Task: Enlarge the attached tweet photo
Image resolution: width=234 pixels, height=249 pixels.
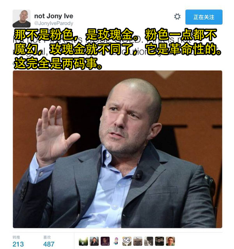Action: coord(117,149)
